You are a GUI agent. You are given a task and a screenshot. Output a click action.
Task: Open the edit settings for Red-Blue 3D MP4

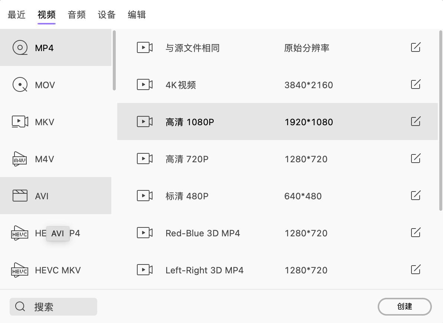[x=416, y=233]
